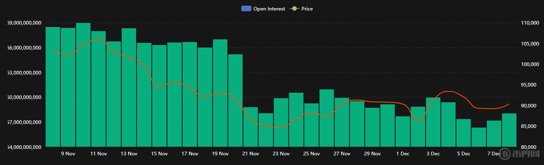Click the 110,000 right axis price label
This screenshot has height=165, width=544.
point(529,23)
